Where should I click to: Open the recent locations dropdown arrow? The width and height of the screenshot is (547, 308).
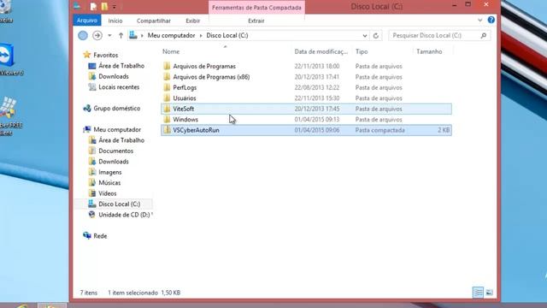[109, 35]
